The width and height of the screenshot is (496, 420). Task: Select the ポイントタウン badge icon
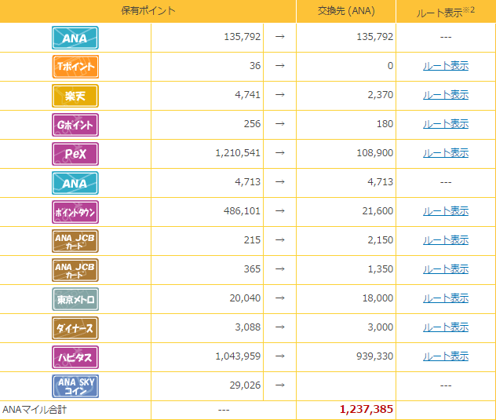click(x=75, y=212)
